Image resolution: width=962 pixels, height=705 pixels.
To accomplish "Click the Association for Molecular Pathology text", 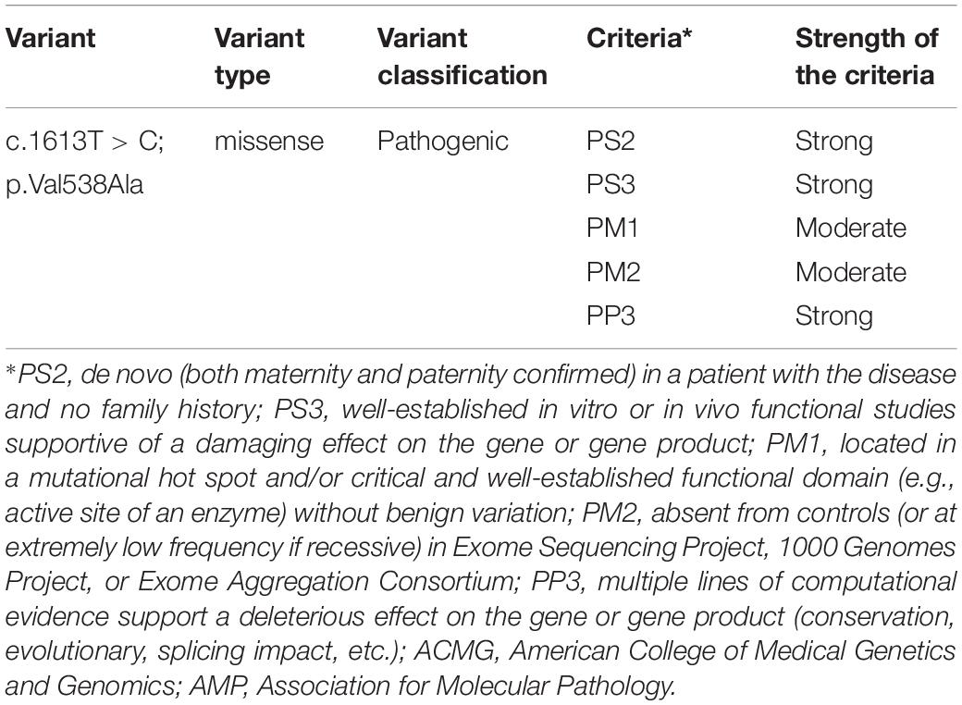I will click(x=465, y=686).
